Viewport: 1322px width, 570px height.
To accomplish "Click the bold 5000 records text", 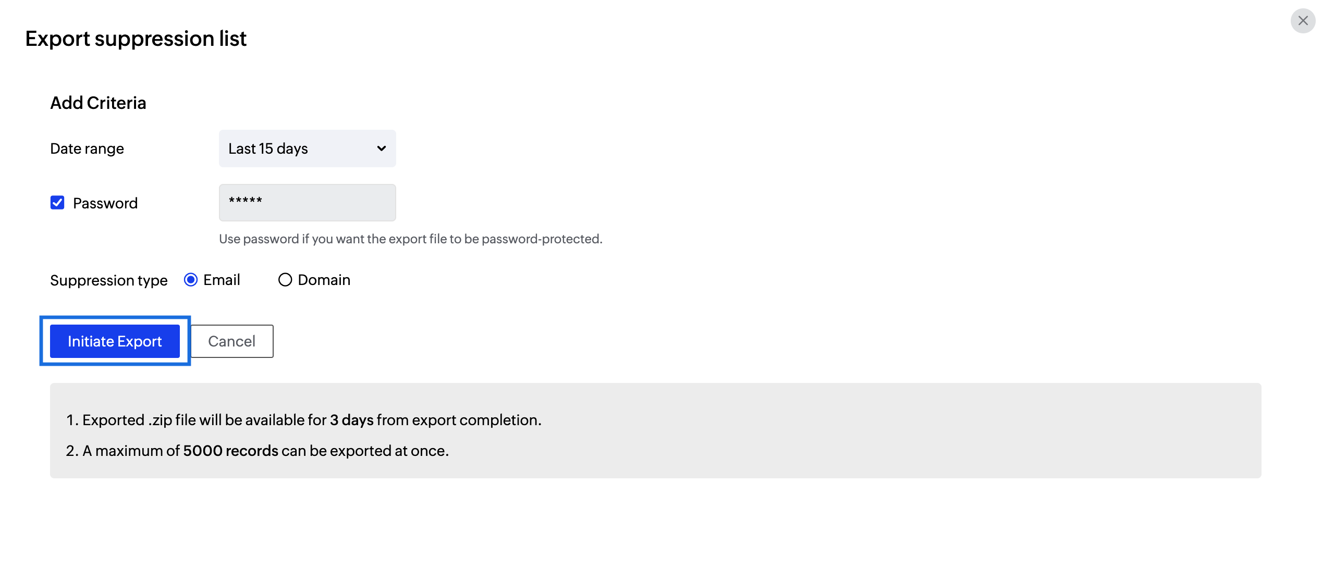I will [230, 451].
